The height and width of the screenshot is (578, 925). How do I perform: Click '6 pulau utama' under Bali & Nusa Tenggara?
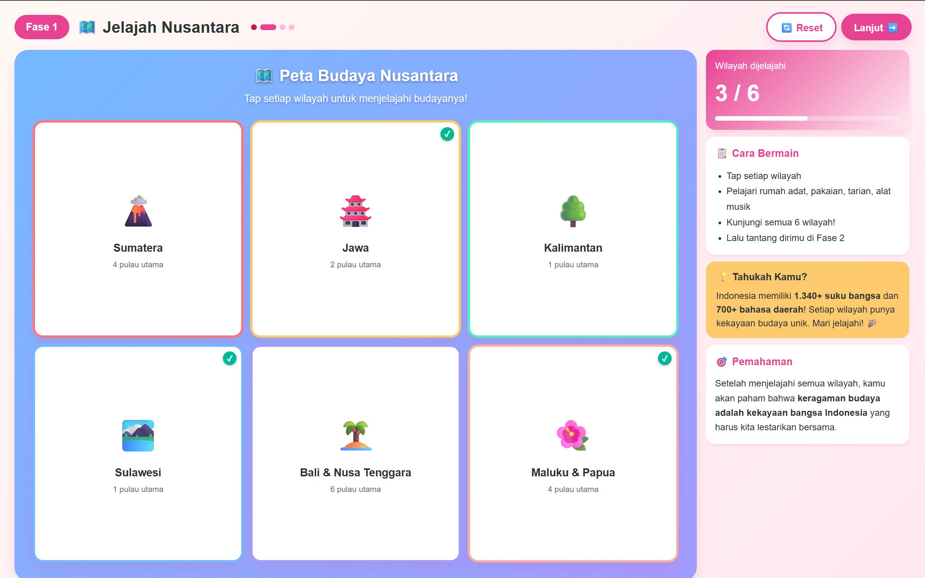tap(355, 489)
